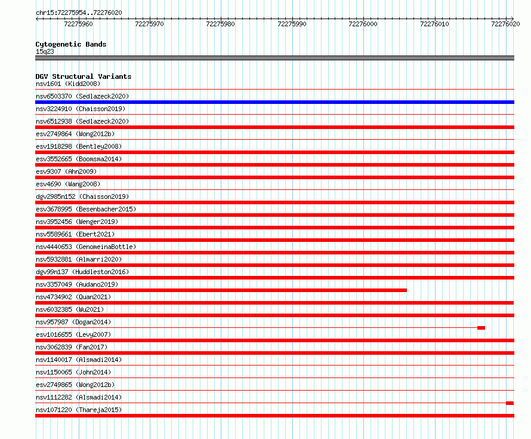The image size is (531, 439).
Task: Click ruler position 72275960
Action: point(78,24)
